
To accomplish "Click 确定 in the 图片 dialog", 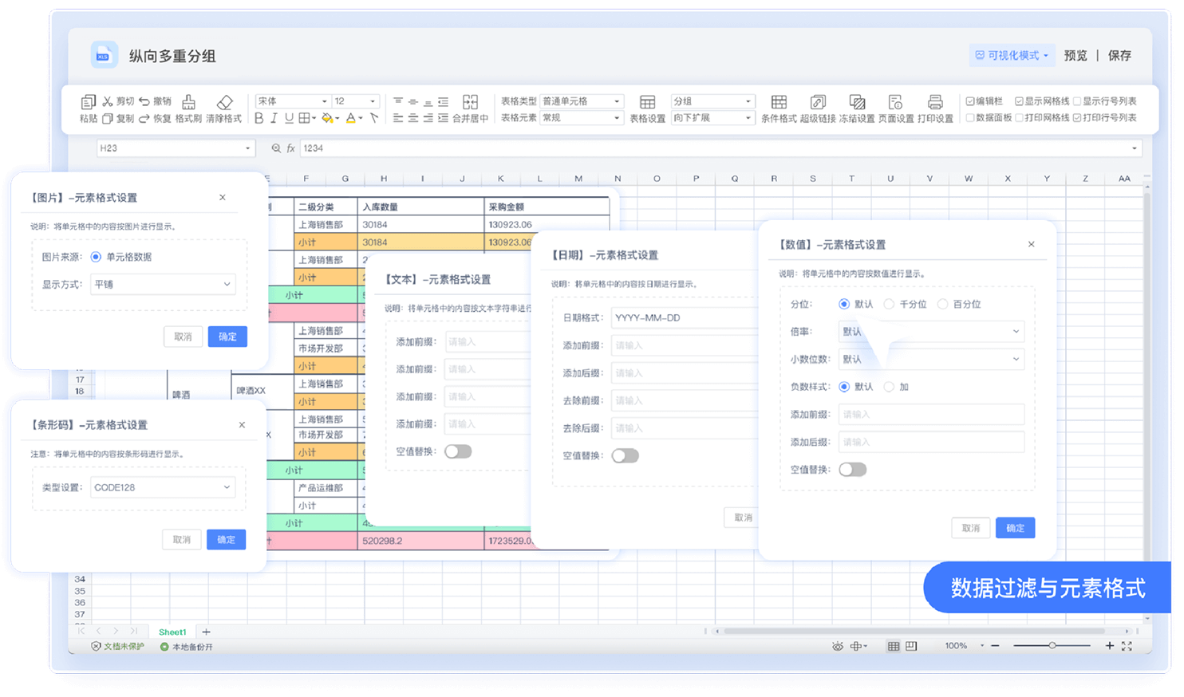I will click(227, 337).
